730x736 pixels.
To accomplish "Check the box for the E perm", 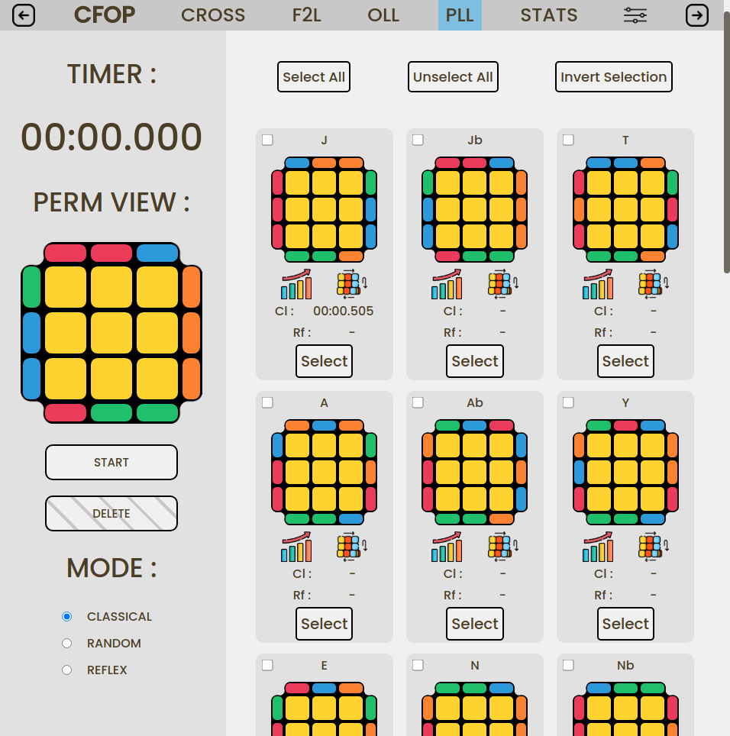I will 267,665.
